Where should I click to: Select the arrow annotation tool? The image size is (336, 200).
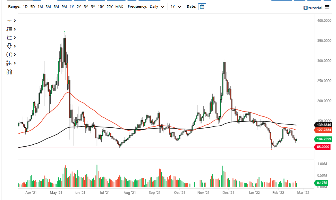(x=8, y=46)
